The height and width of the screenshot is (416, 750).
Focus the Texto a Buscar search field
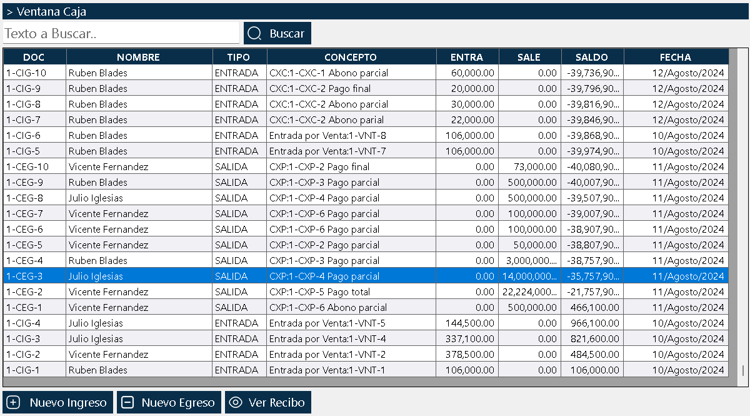coord(121,33)
